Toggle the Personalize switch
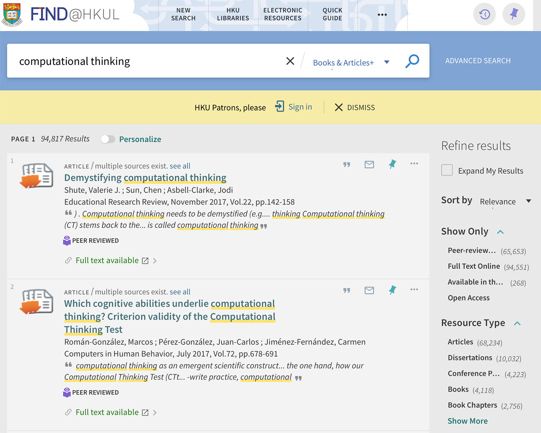The height and width of the screenshot is (433, 541). click(x=108, y=139)
